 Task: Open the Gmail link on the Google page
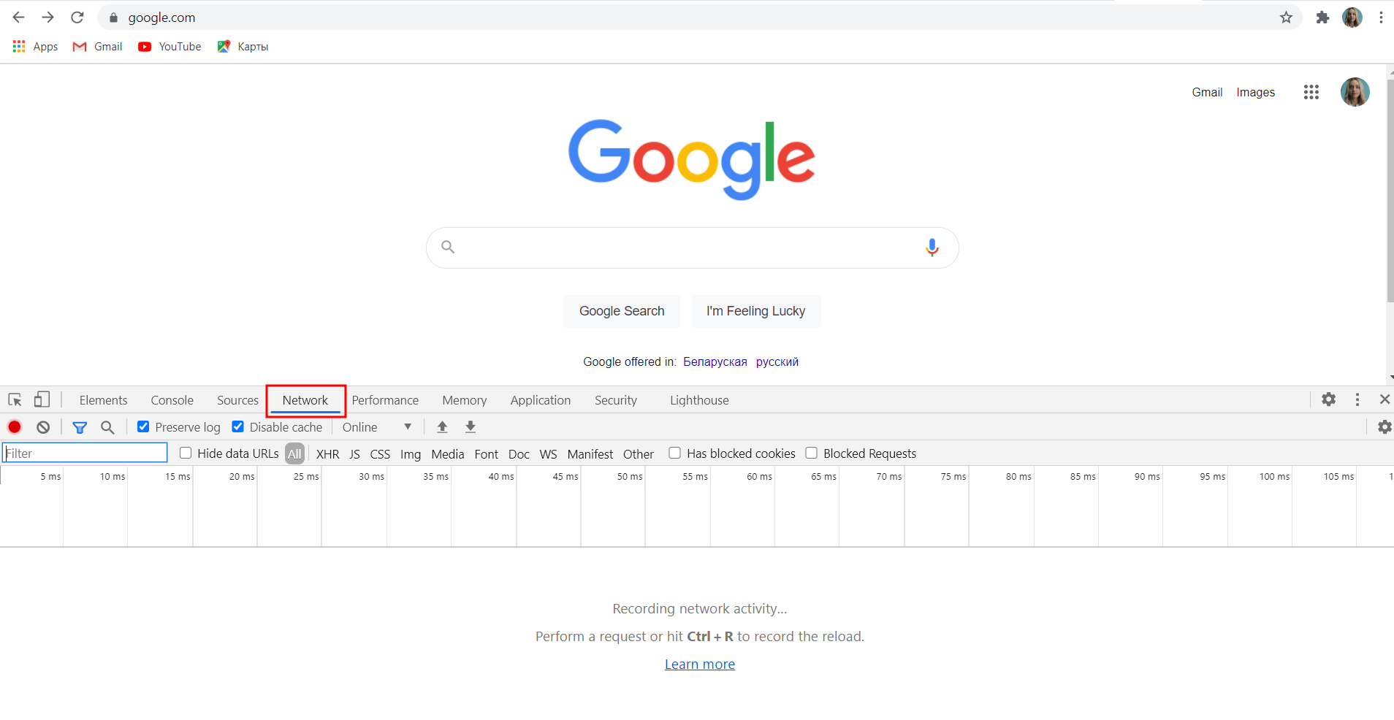[1207, 92]
